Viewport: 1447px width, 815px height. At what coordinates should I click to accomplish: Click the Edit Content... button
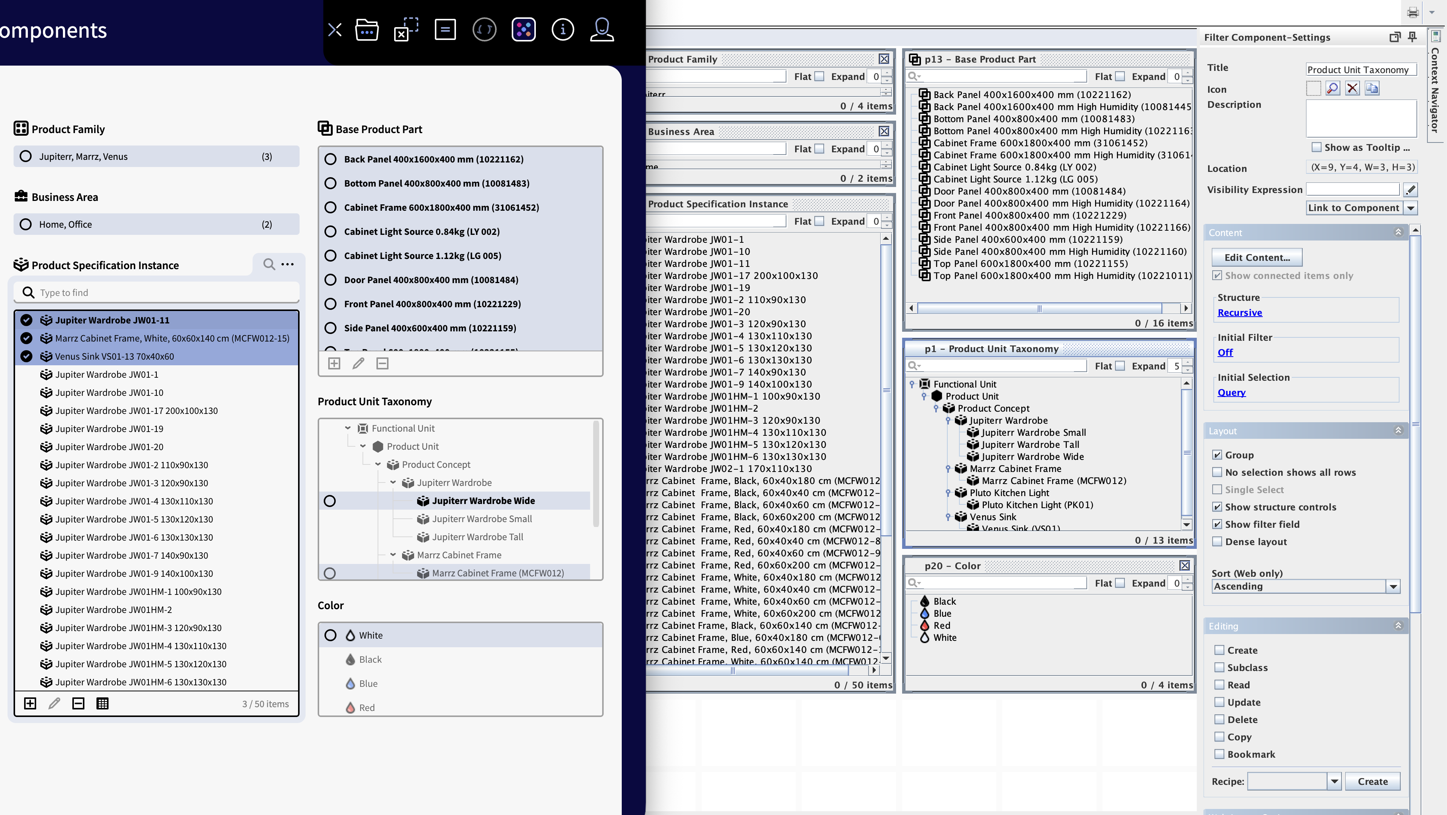1257,257
